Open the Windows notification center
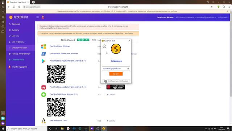 (x=228, y=128)
